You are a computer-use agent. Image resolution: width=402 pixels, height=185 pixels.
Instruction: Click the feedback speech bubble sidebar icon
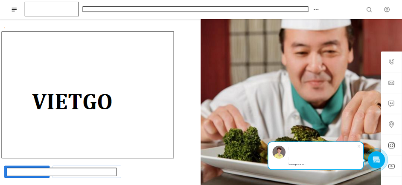click(x=391, y=103)
